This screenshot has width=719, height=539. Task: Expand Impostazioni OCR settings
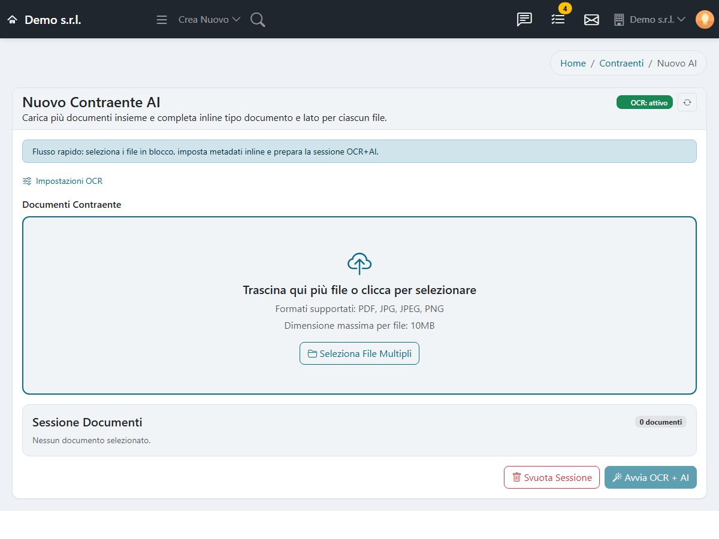63,181
